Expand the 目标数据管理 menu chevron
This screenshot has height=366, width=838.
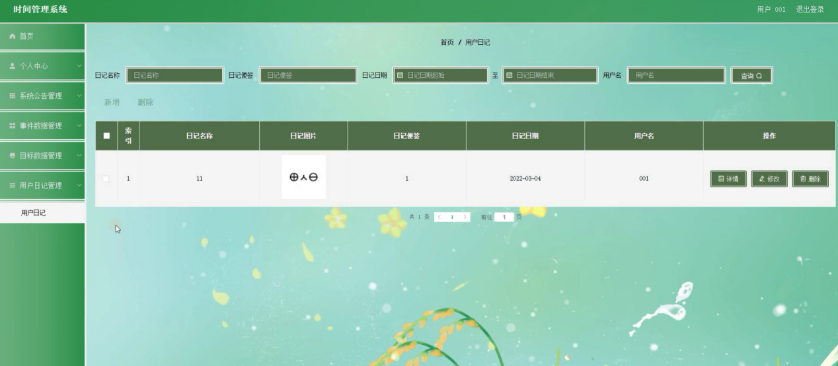(x=79, y=156)
